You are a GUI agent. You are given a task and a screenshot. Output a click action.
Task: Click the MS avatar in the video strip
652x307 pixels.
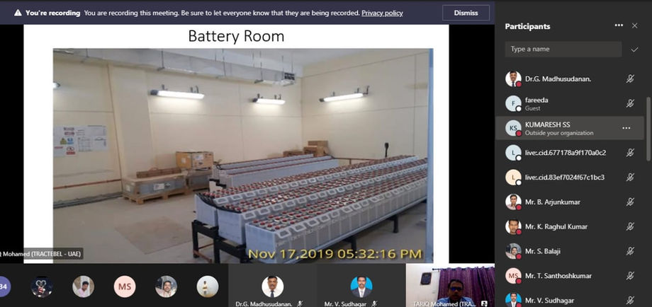click(125, 286)
